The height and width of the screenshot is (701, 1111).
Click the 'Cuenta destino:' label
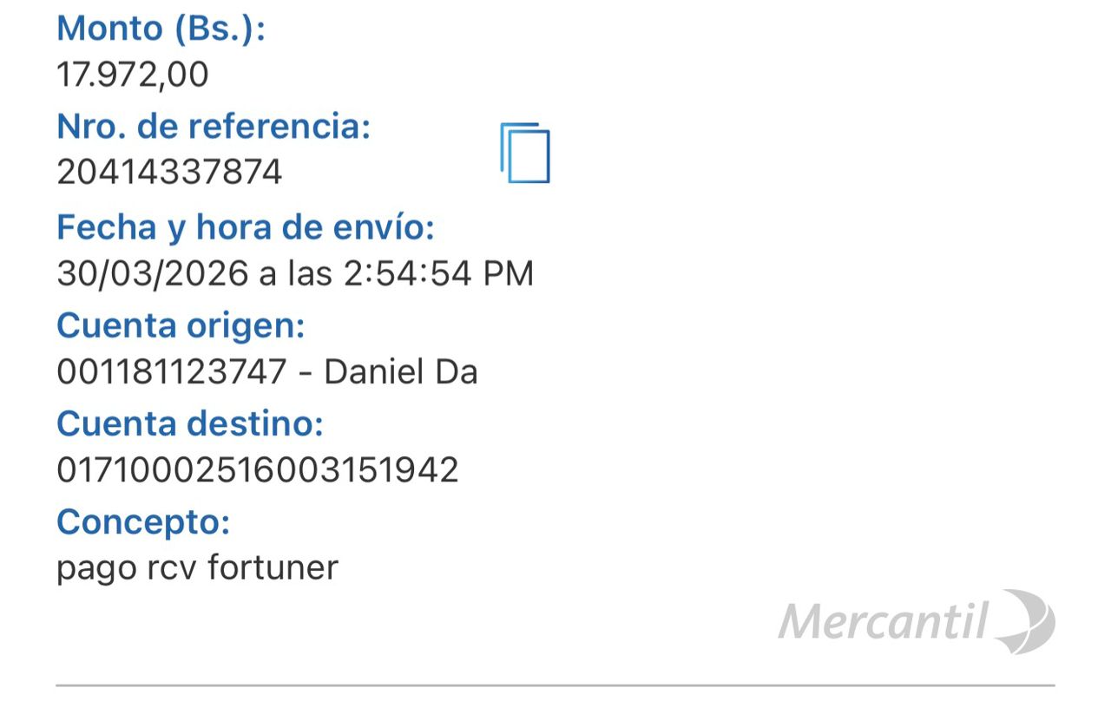coord(190,425)
